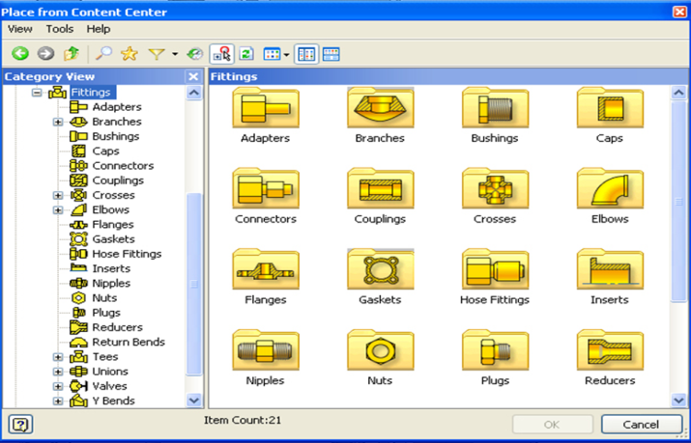
Task: Click the Cancel button
Action: tap(641, 425)
